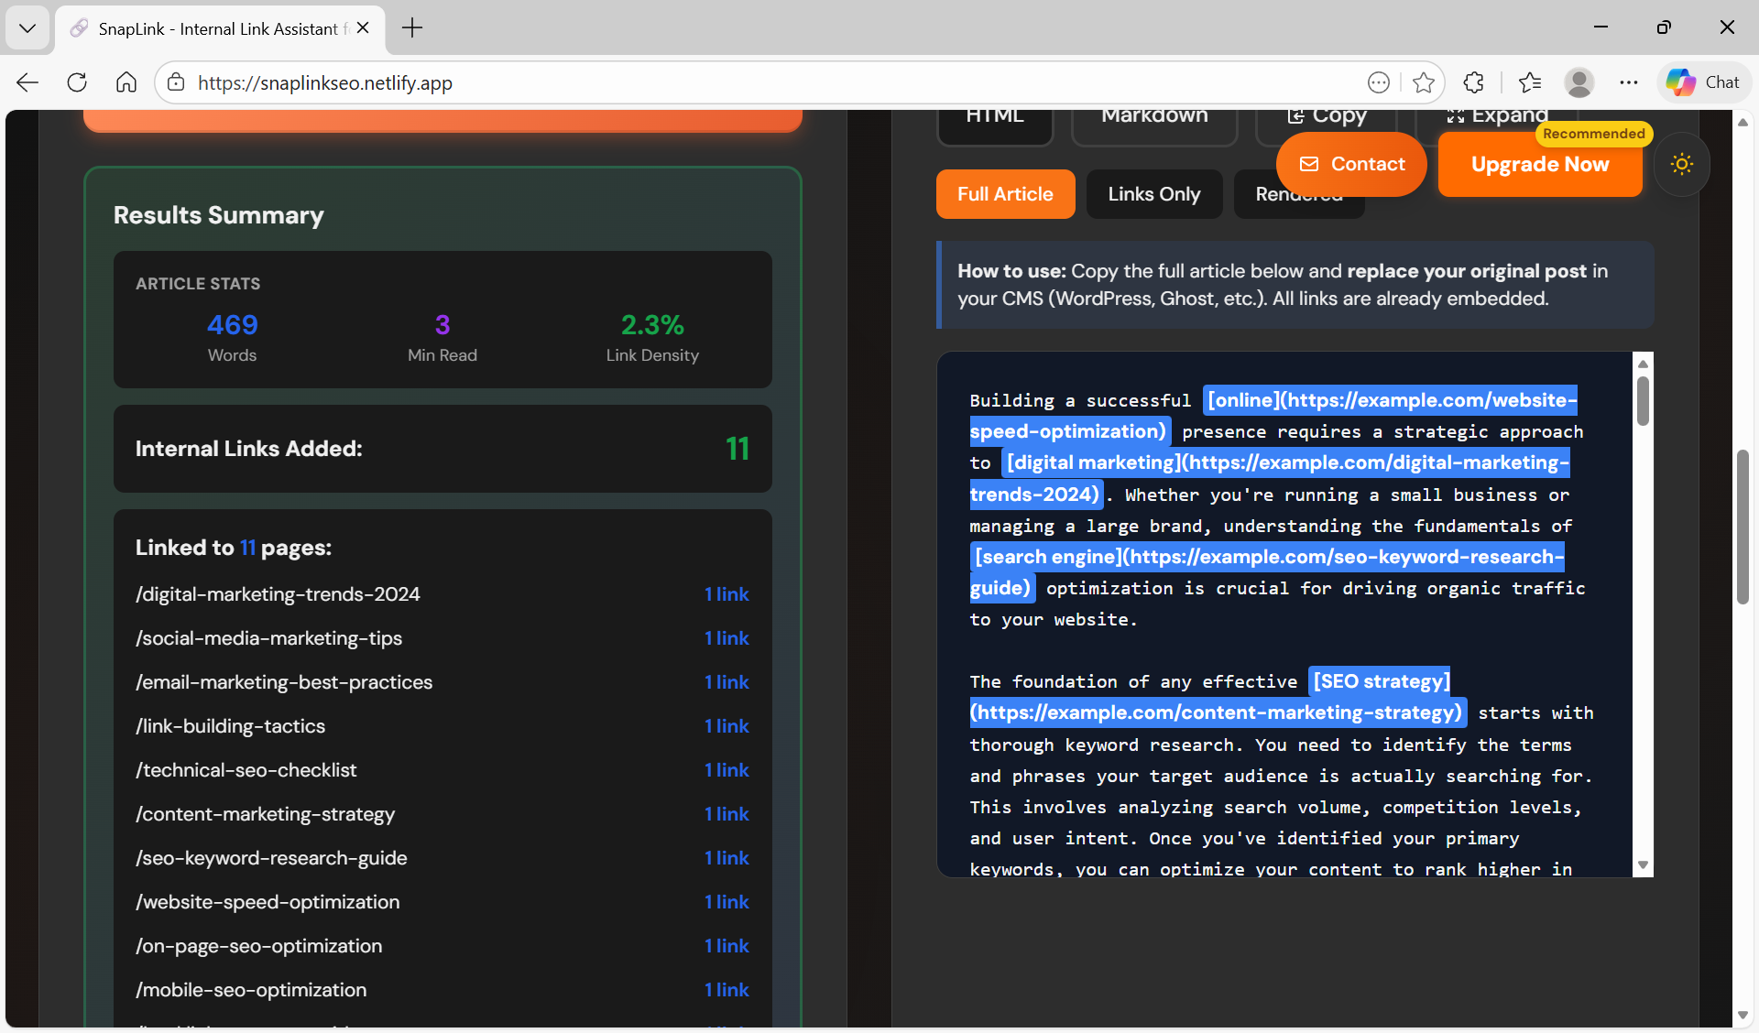Open the browser profile avatar

point(1579,82)
